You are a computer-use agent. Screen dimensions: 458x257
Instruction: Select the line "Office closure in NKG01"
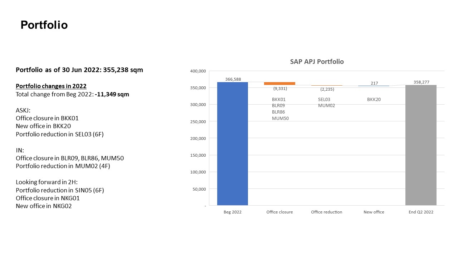click(x=48, y=198)
